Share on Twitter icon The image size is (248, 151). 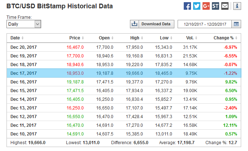[x=197, y=6]
